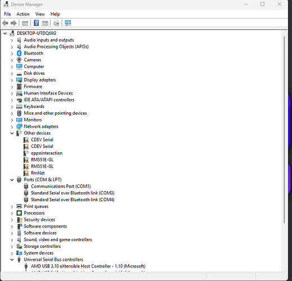The height and width of the screenshot is (281, 292).
Task: Collapse the Other devices category
Action: tap(12, 133)
